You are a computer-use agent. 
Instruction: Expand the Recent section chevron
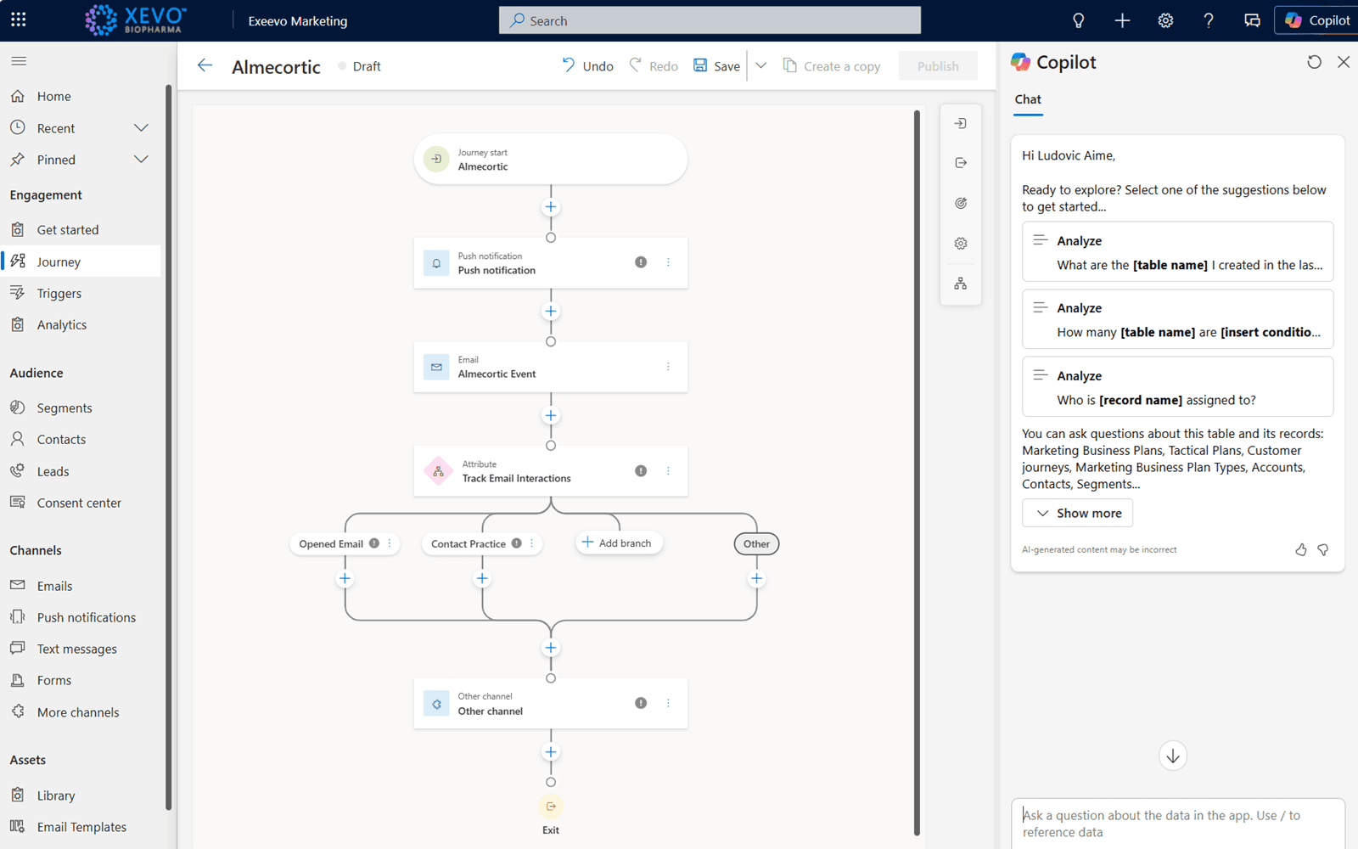pos(141,128)
